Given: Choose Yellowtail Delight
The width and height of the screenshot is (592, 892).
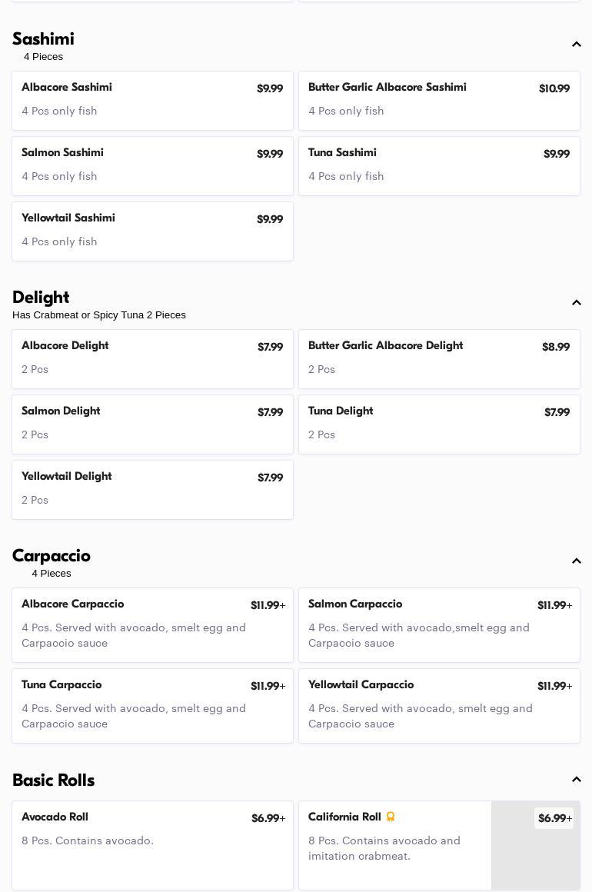Looking at the screenshot, I should (x=152, y=490).
